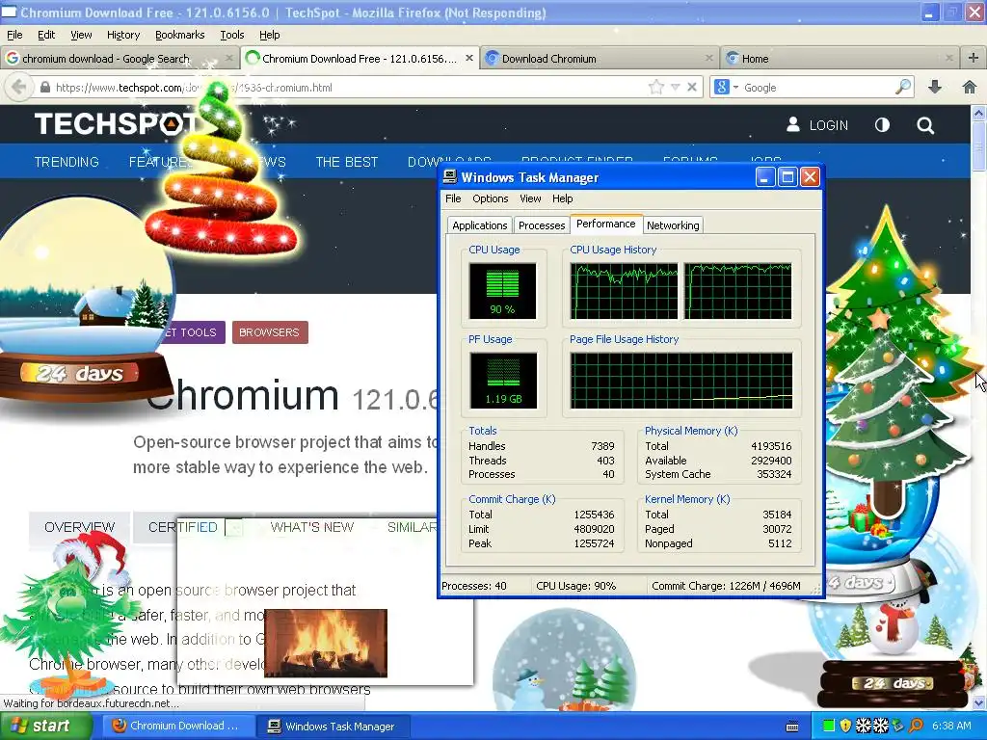Viewport: 987px width, 740px height.
Task: Click the Windows start button
Action: coord(45,726)
